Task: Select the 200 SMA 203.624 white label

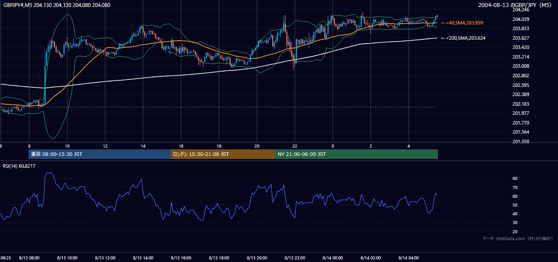Action: tap(463, 38)
